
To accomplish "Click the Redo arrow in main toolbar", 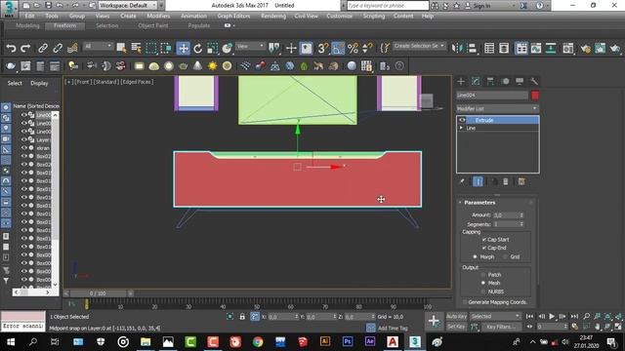I will 25,49.
